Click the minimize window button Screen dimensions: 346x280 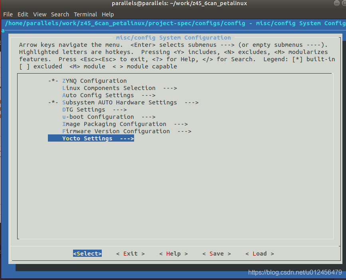click(x=337, y=3)
